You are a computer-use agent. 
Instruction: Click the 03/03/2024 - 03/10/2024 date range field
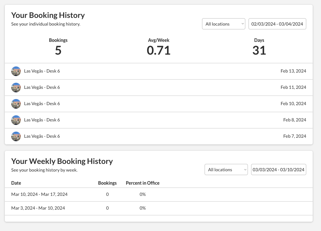[x=278, y=170]
